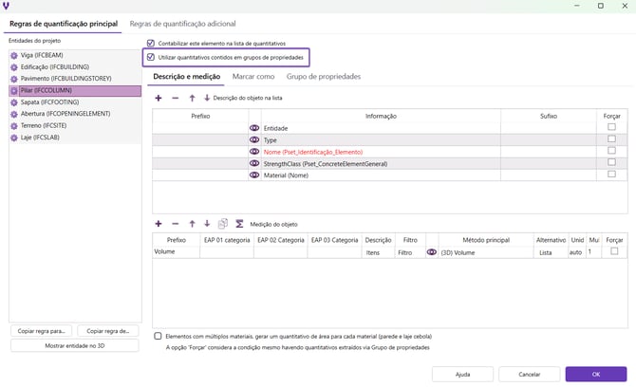Click Sufixo cell of Entidade row

[x=549, y=128]
